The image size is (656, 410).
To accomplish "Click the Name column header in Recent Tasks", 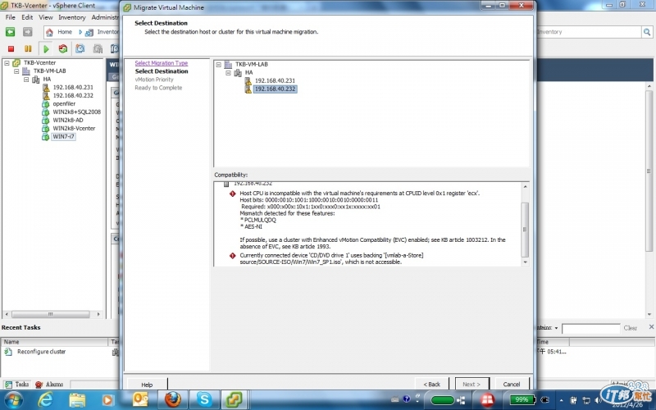I will [54, 342].
